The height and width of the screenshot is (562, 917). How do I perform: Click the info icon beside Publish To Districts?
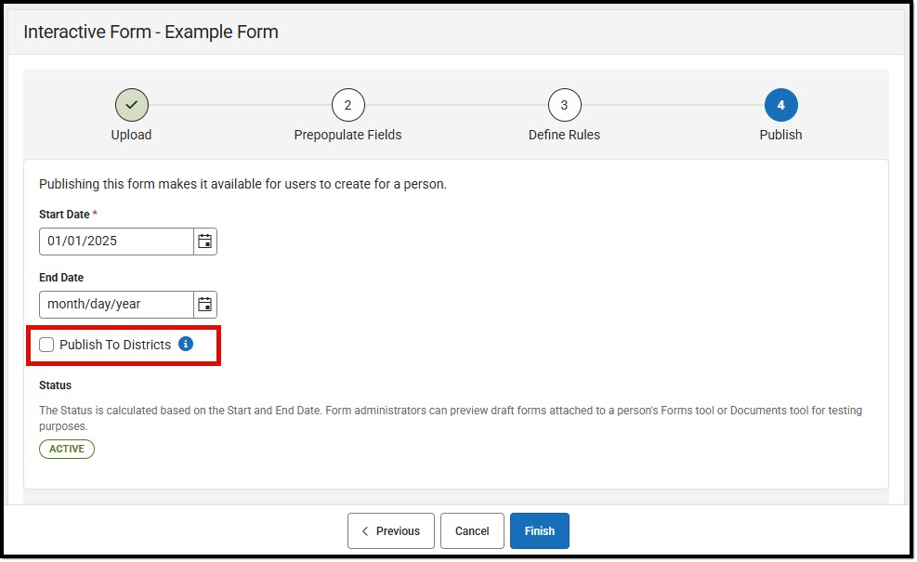(186, 344)
